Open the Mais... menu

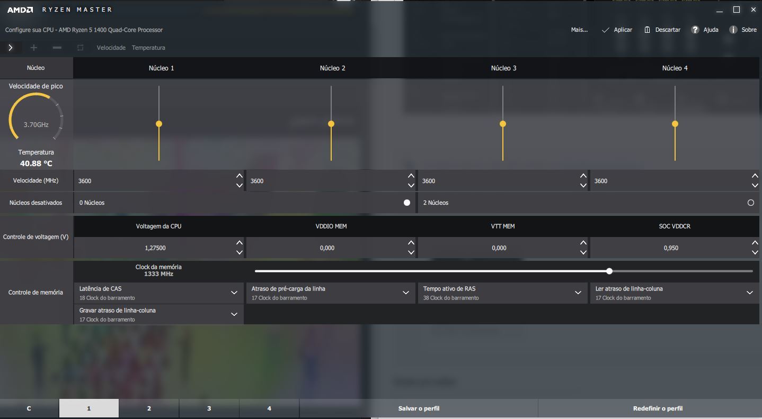pos(579,30)
